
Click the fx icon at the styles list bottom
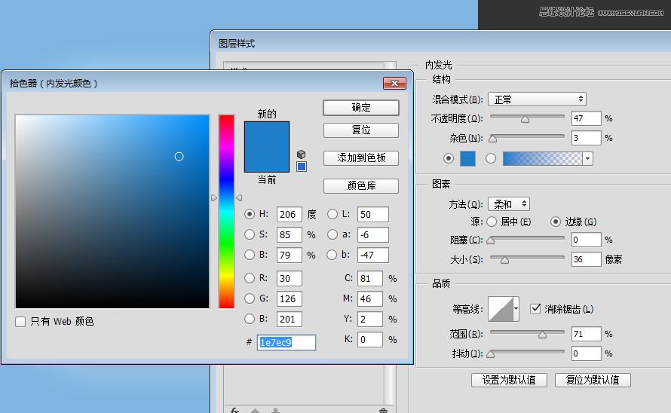[x=234, y=410]
